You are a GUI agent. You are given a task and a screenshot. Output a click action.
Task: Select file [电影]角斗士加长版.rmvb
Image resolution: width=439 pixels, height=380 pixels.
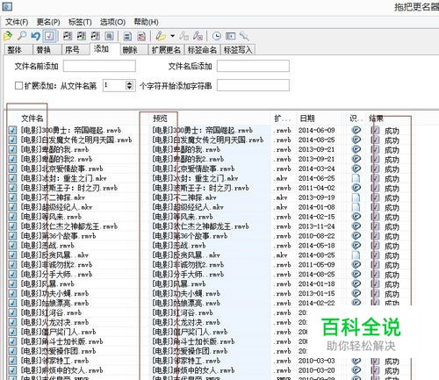point(61,341)
